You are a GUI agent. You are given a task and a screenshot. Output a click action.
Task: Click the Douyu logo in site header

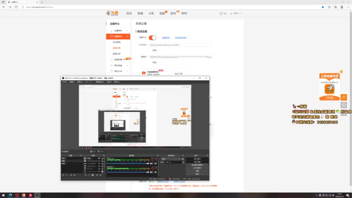tap(112, 13)
